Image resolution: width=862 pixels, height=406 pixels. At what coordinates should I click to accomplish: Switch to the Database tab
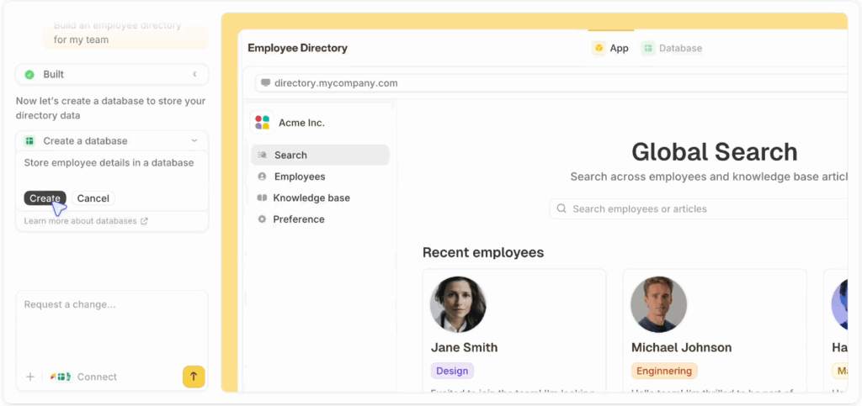tap(672, 49)
